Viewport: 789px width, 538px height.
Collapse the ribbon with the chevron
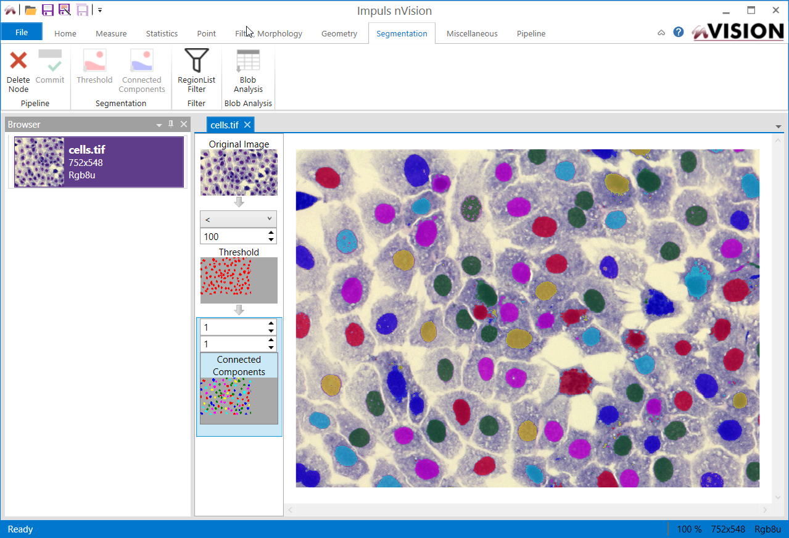(661, 33)
